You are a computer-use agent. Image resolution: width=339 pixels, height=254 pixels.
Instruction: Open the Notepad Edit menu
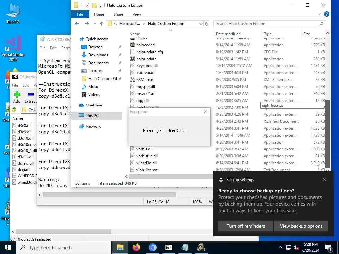click(53, 48)
